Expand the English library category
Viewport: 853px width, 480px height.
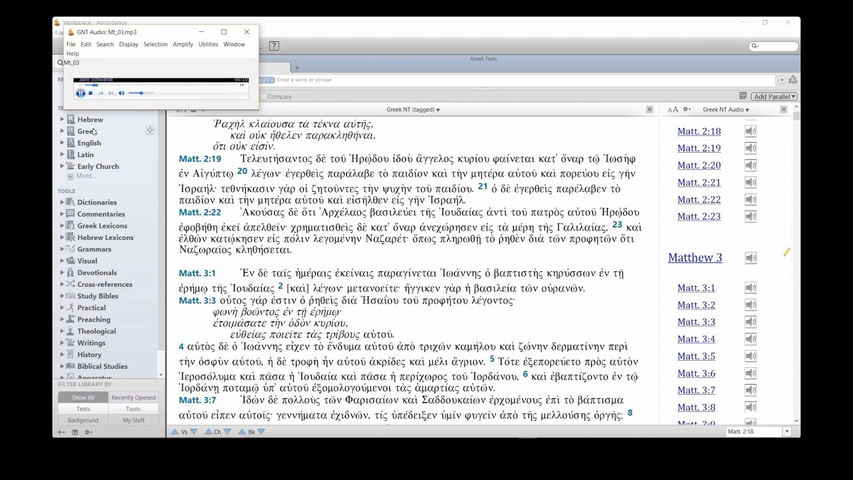(63, 143)
